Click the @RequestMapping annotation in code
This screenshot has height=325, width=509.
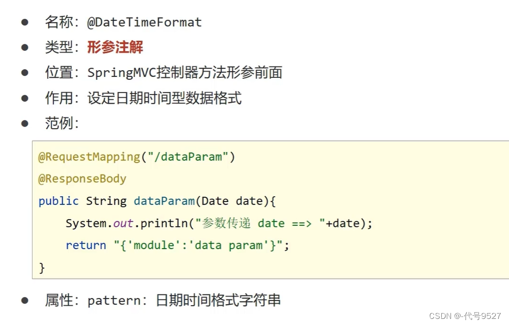[89, 157]
